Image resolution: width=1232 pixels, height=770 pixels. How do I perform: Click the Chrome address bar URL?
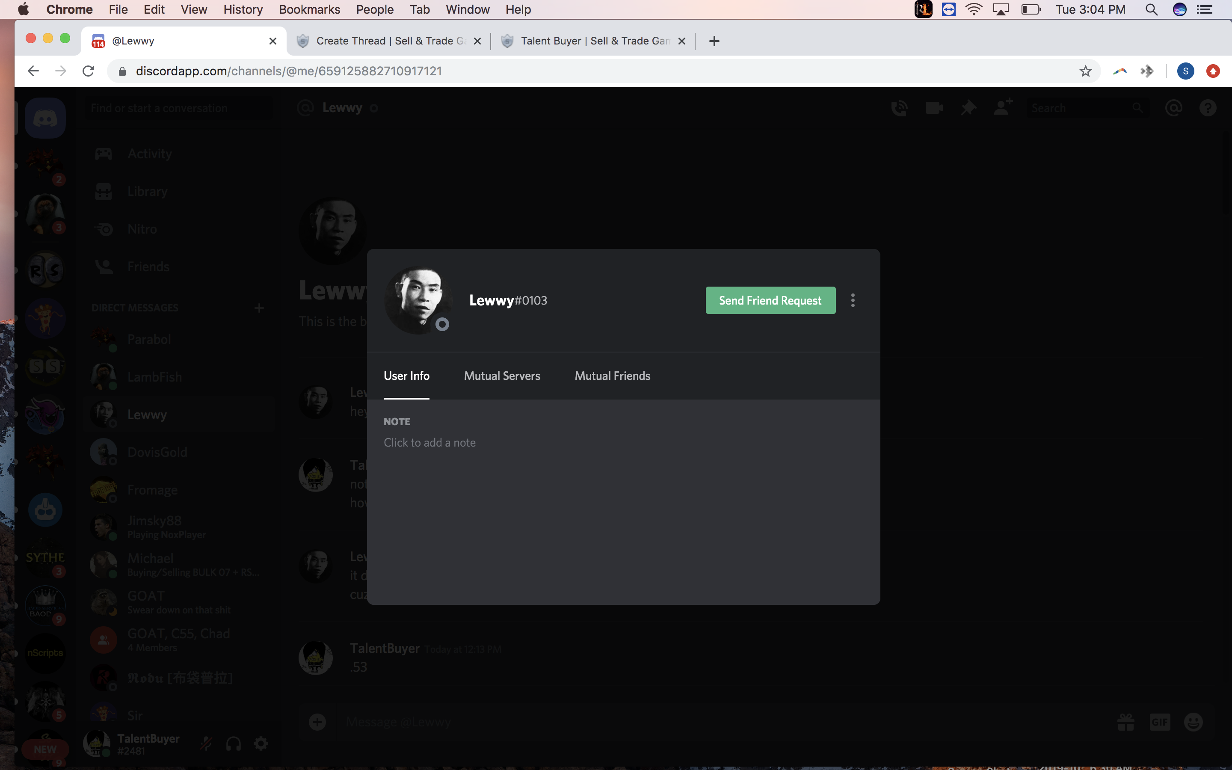pos(289,71)
